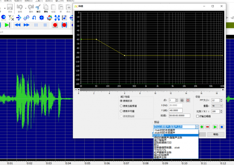234x165 pixels.
Task: Choose preset 输出初始噪声
Action: (x=176, y=155)
